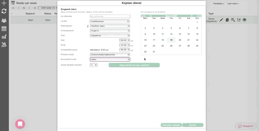259x131 pixels.
Task: Select March 23 in the calendar
Action: coord(145,46)
